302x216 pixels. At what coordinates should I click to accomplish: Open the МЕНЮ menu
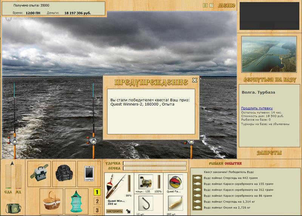click(227, 6)
